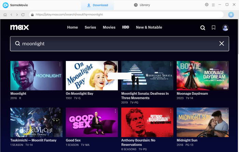Open options menu on Good Sex card
This screenshot has height=152, width=239.
[115, 111]
